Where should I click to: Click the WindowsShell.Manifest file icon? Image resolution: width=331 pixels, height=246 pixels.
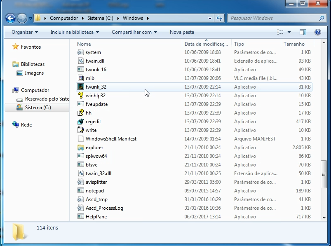[81, 138]
